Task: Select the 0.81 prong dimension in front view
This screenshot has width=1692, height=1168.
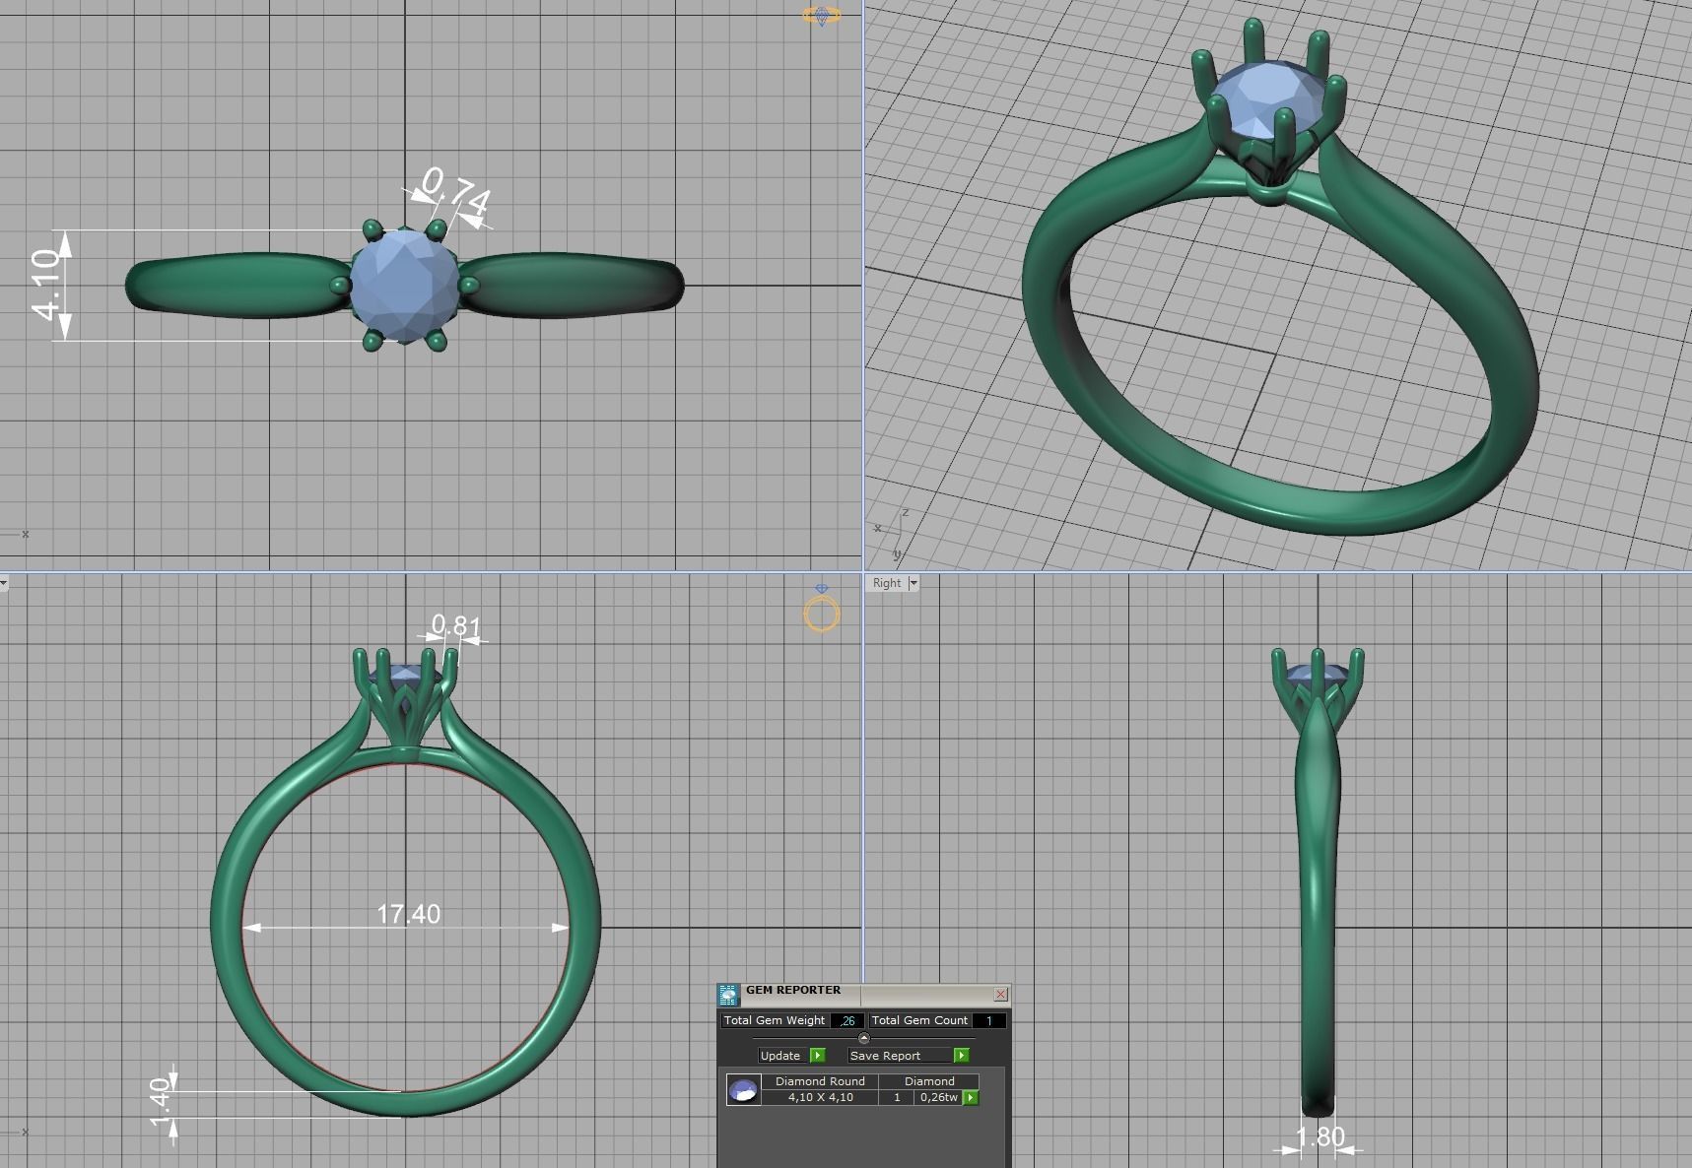Action: (x=455, y=626)
